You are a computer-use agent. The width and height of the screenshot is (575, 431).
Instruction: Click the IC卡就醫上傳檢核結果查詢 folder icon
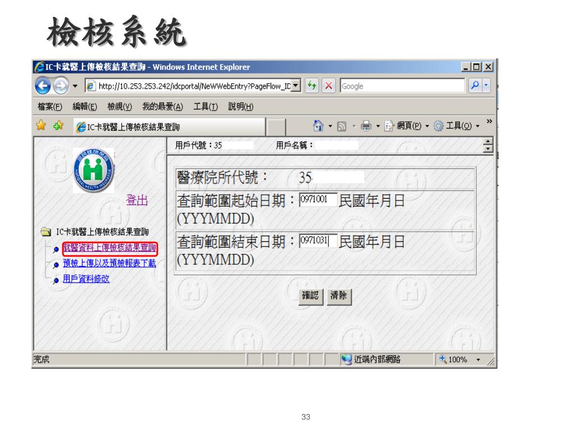tap(46, 232)
